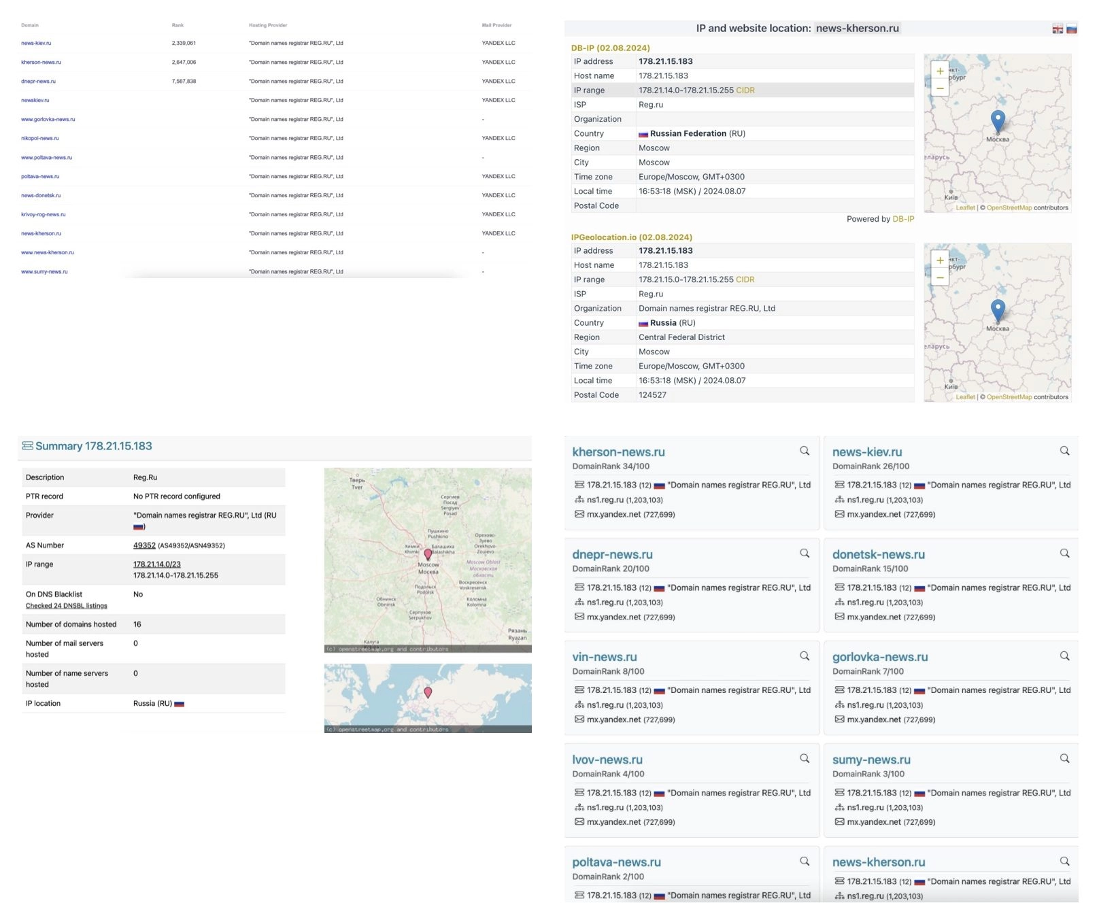Switch language using the British flag icon

(x=1058, y=29)
